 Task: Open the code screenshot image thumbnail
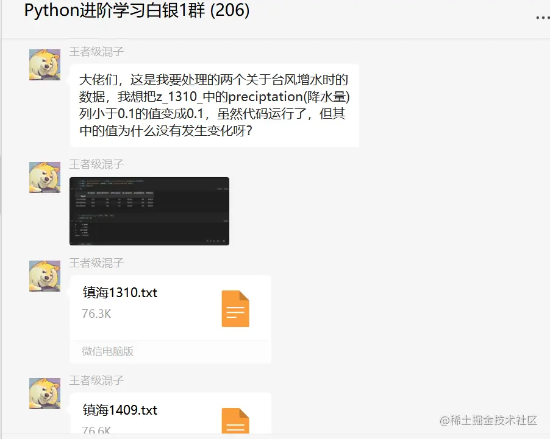149,211
